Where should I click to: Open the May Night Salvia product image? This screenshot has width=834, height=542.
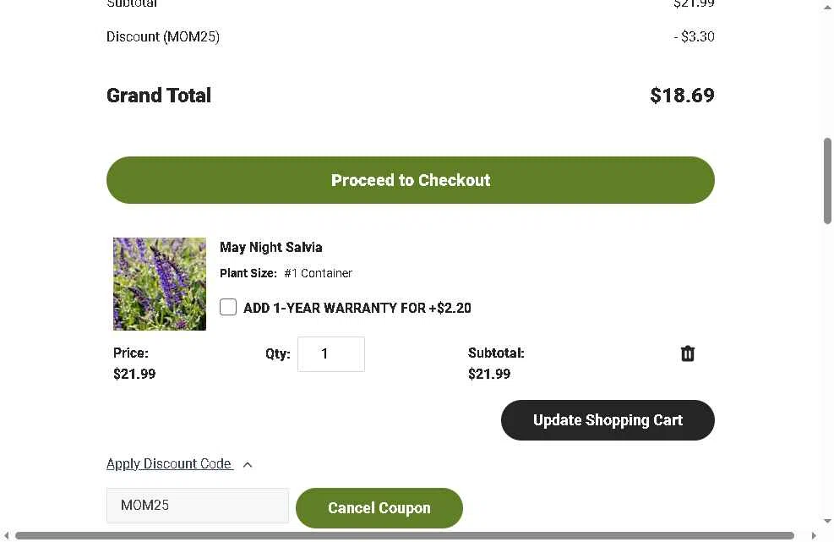[x=160, y=284]
